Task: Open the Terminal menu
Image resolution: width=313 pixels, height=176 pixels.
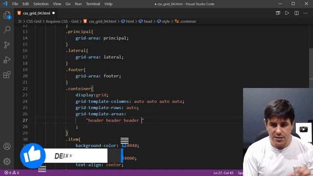Action: pyautogui.click(x=93, y=4)
